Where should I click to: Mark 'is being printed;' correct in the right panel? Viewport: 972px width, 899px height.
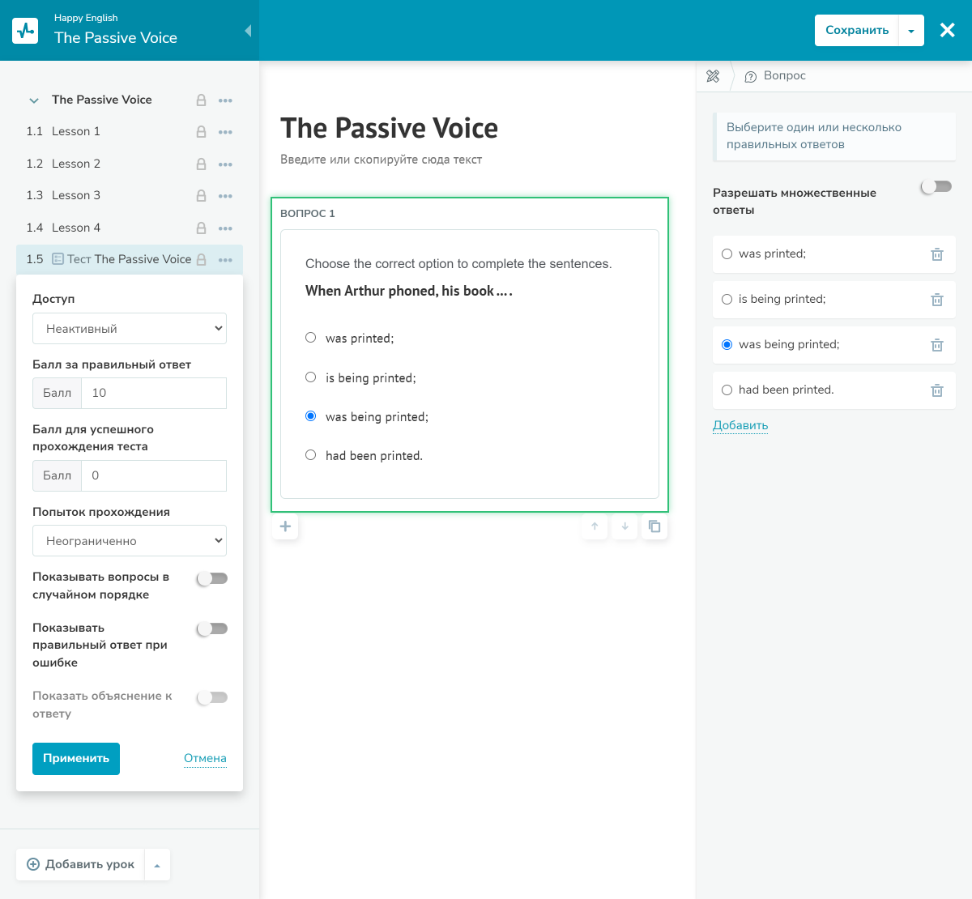[x=727, y=299]
